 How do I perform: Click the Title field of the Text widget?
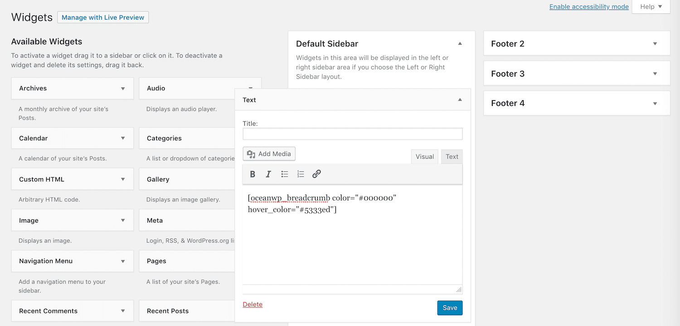tap(352, 134)
